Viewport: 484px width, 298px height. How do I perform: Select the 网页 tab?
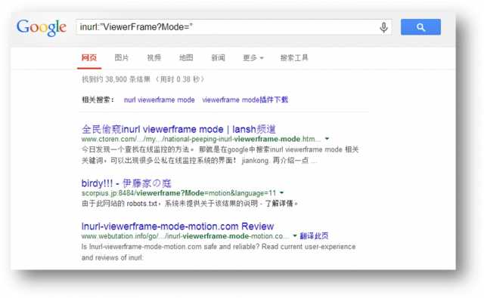(x=89, y=57)
